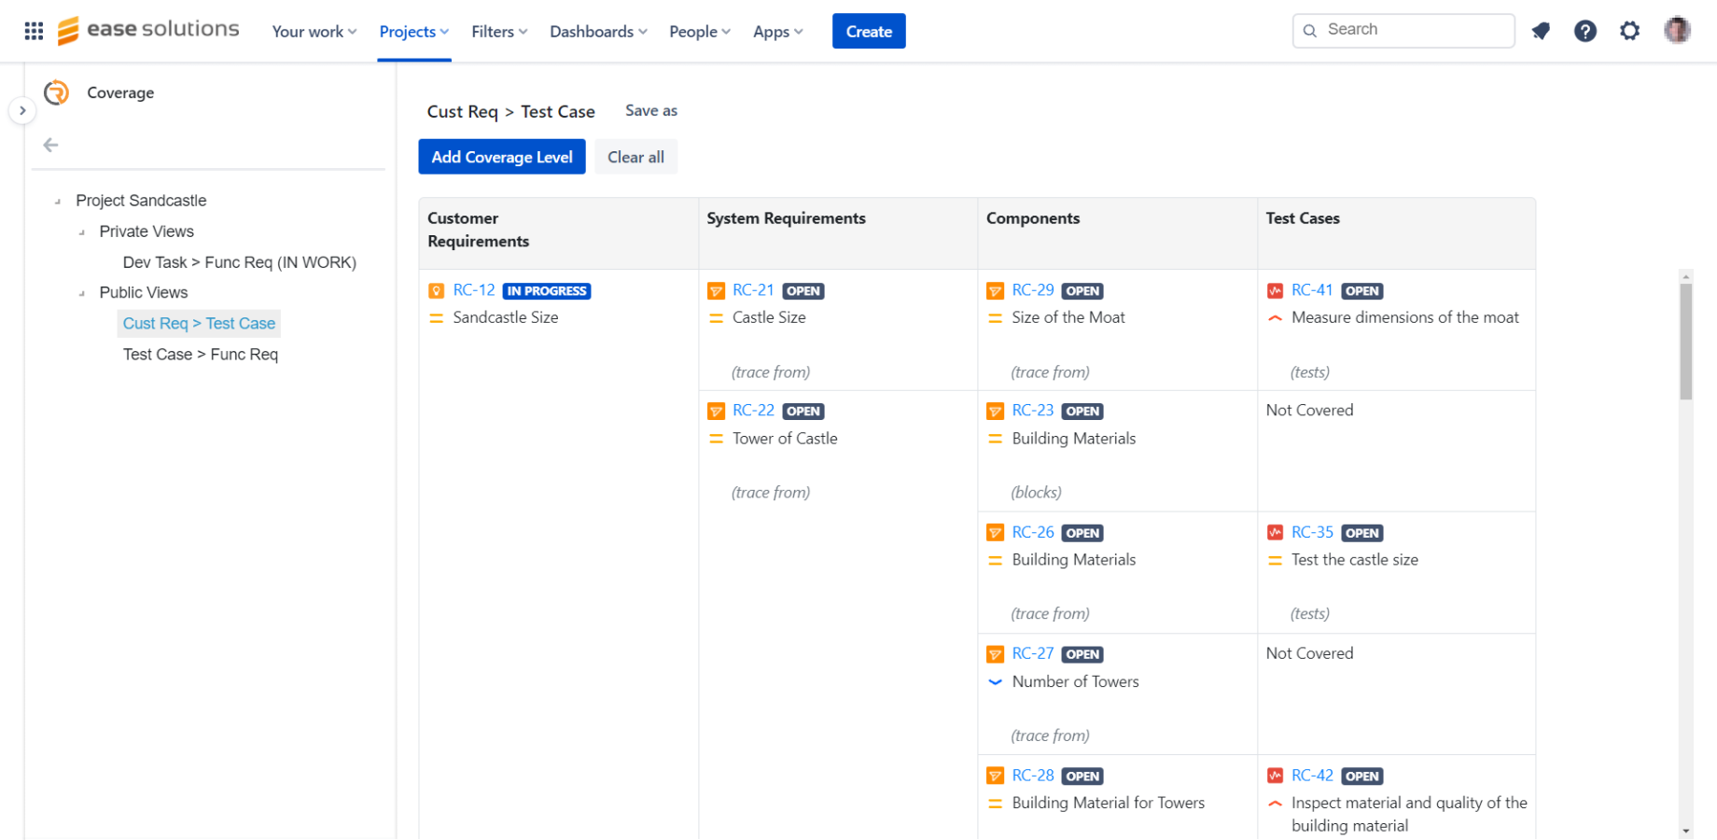This screenshot has width=1717, height=840.
Task: Open the Filters menu
Action: (x=498, y=32)
